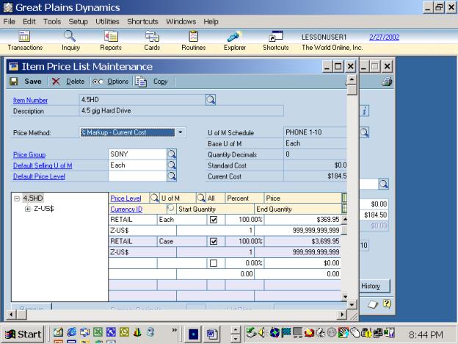Screen dimensions: 458x344
Task: Follow the Price Group link
Action: pos(29,155)
